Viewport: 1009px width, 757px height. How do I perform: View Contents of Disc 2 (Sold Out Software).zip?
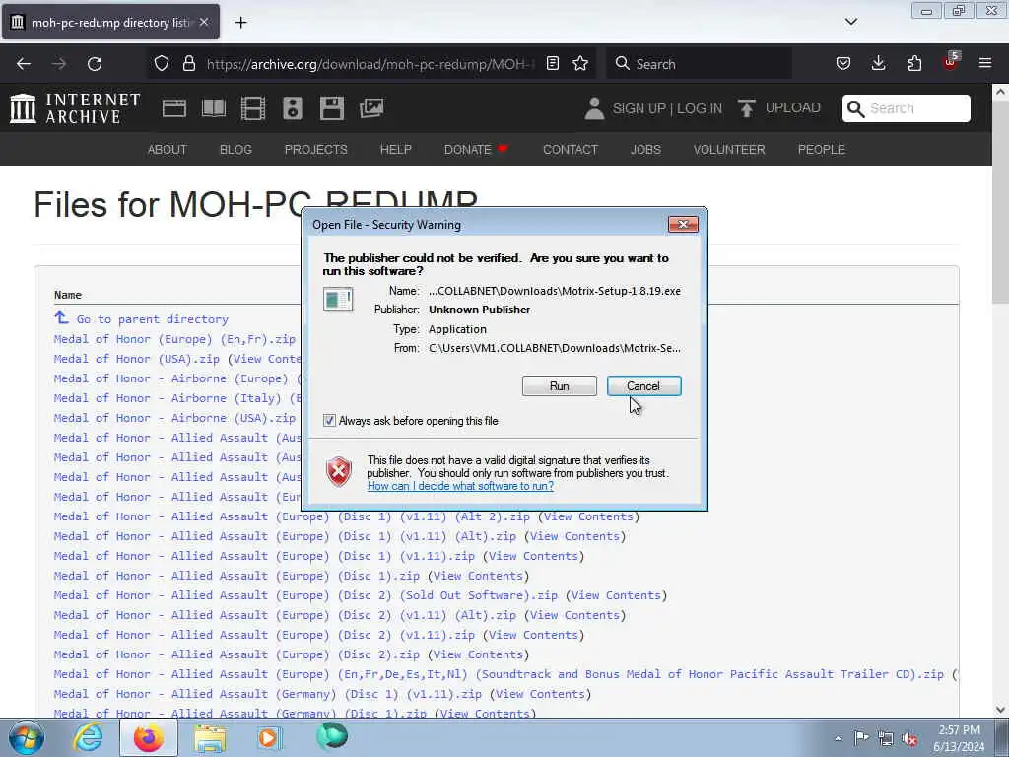coord(616,595)
